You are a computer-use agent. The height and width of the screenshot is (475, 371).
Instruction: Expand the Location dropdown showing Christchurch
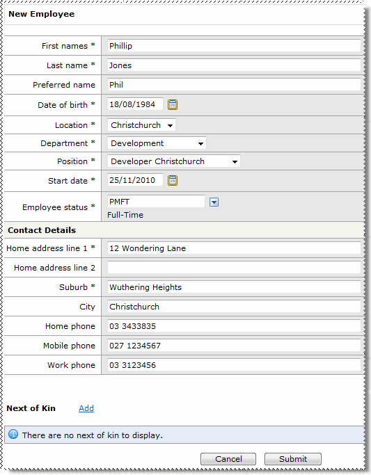(x=141, y=125)
